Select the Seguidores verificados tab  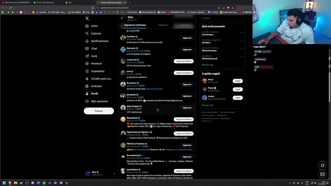pyautogui.click(x=135, y=25)
